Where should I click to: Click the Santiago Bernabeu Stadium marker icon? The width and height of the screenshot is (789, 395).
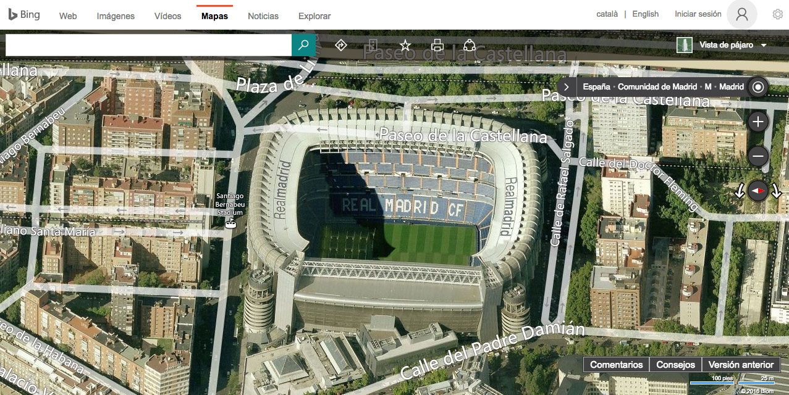pyautogui.click(x=230, y=224)
